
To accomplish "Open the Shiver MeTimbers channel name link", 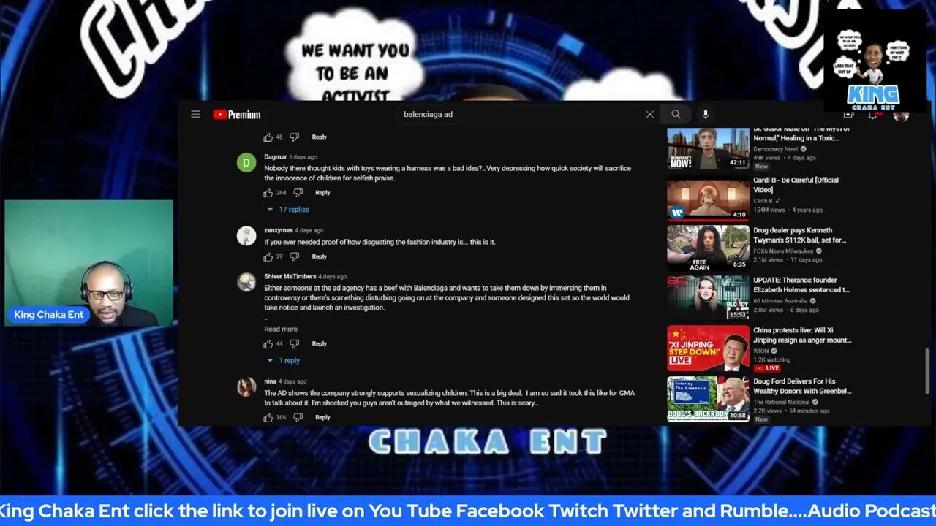I will pos(290,276).
